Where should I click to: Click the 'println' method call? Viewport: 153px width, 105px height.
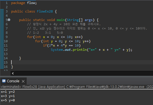[80, 50]
